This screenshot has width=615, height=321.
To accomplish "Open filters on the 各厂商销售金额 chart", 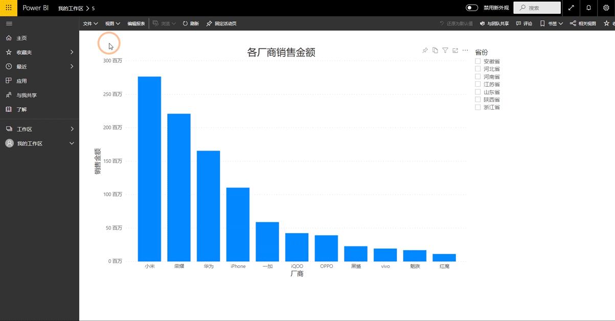I will pos(445,50).
